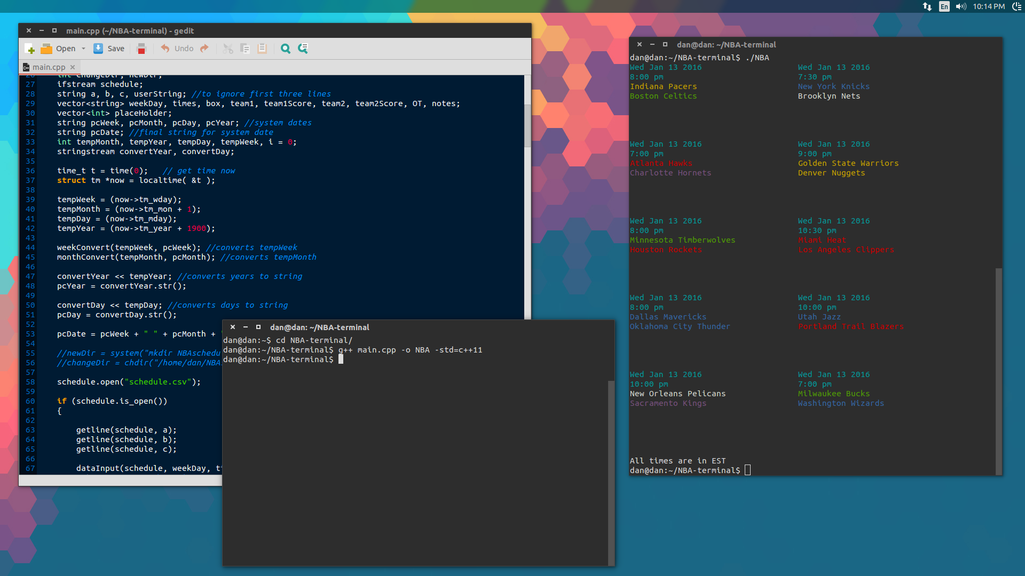Image resolution: width=1025 pixels, height=576 pixels.
Task: Click the gedit vertical scrollbar
Action: point(527,125)
